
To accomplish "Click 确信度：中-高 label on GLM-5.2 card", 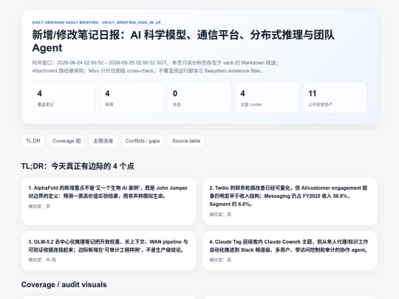I will (x=42, y=260).
